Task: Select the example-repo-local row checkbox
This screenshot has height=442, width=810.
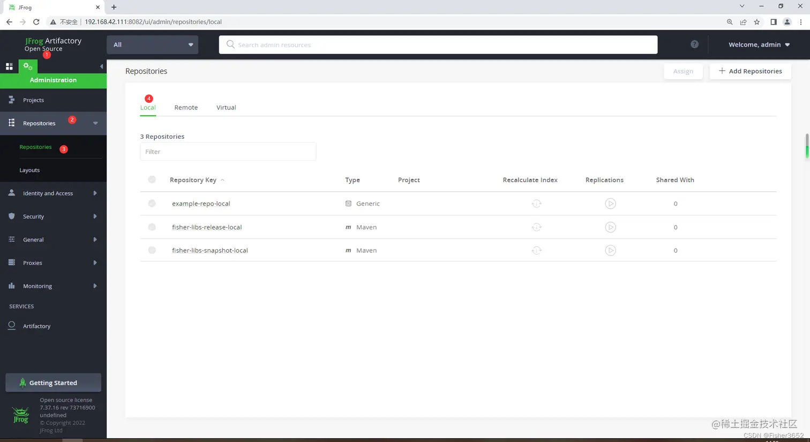Action: pos(152,204)
